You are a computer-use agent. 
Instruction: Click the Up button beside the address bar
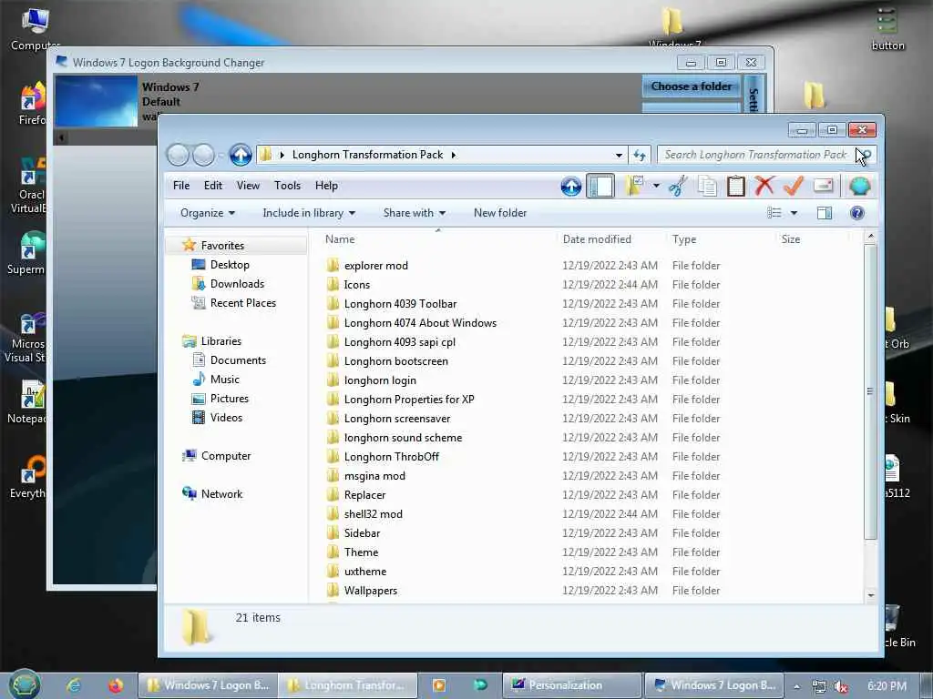pyautogui.click(x=241, y=155)
